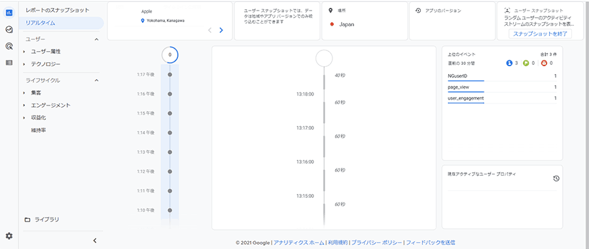Click the user snapshot card icon
The height and width of the screenshot is (249, 589).
tap(507, 10)
